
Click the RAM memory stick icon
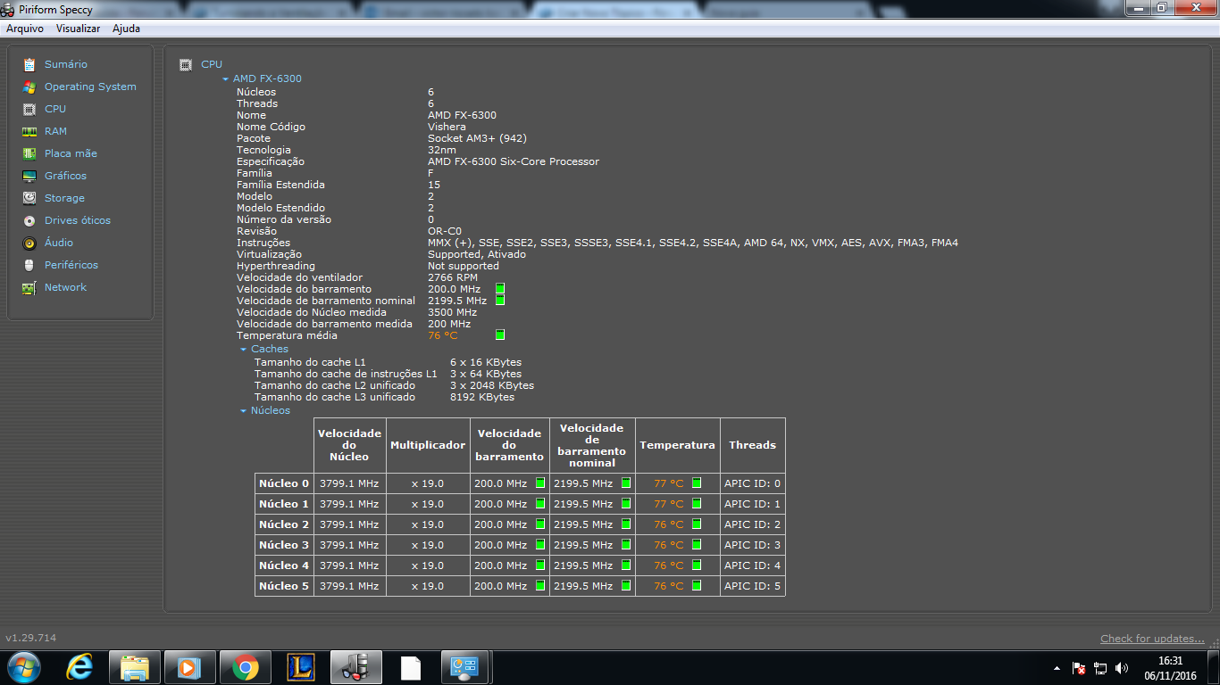click(29, 131)
